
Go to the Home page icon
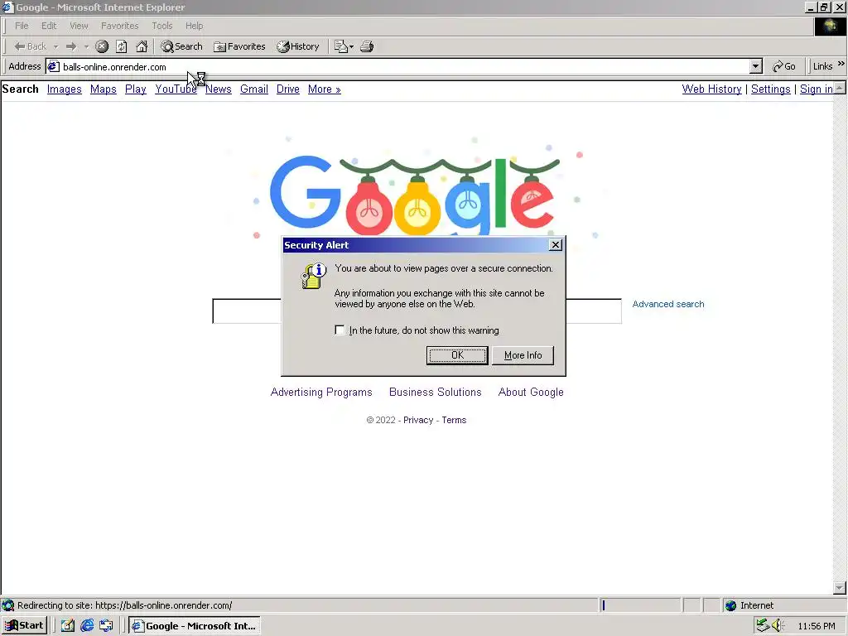point(142,46)
